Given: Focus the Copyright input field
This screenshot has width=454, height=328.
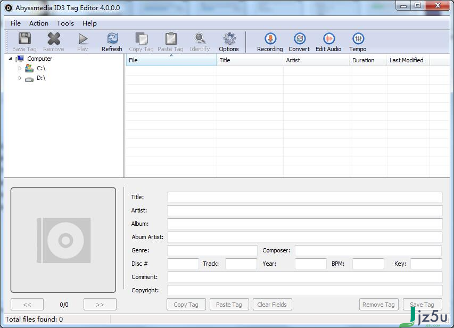Looking at the screenshot, I should (305, 290).
